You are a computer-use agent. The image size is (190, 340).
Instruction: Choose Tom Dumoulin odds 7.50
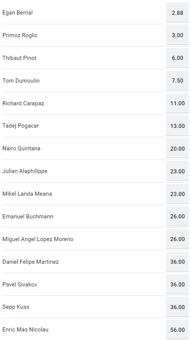177,80
